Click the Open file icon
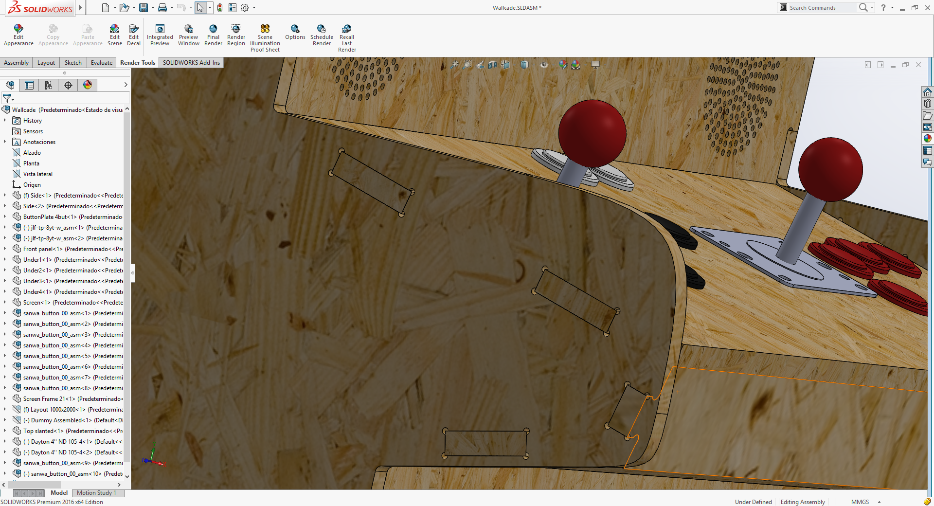The image size is (934, 506). (x=124, y=8)
